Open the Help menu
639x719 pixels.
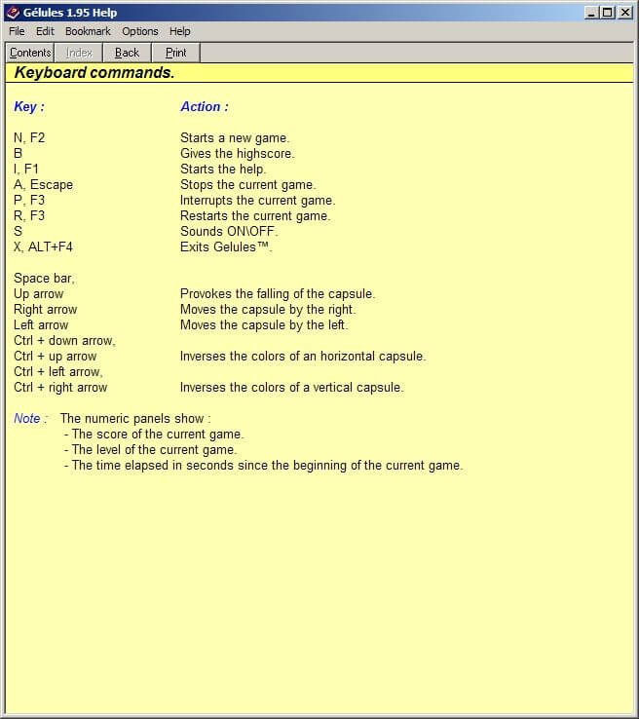coord(179,31)
